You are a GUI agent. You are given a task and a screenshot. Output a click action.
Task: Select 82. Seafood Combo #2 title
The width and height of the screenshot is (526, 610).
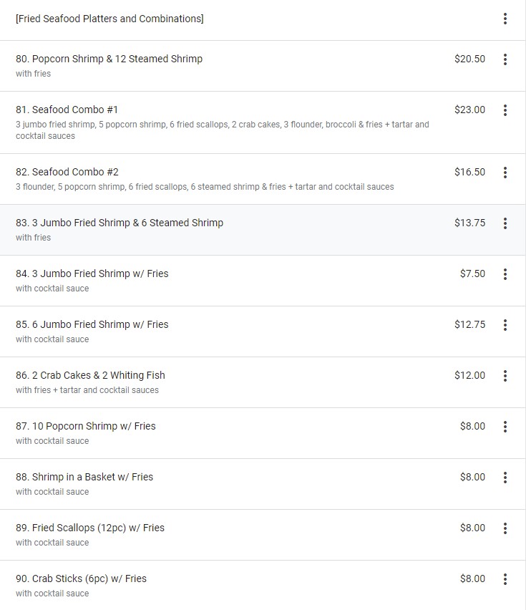(67, 172)
